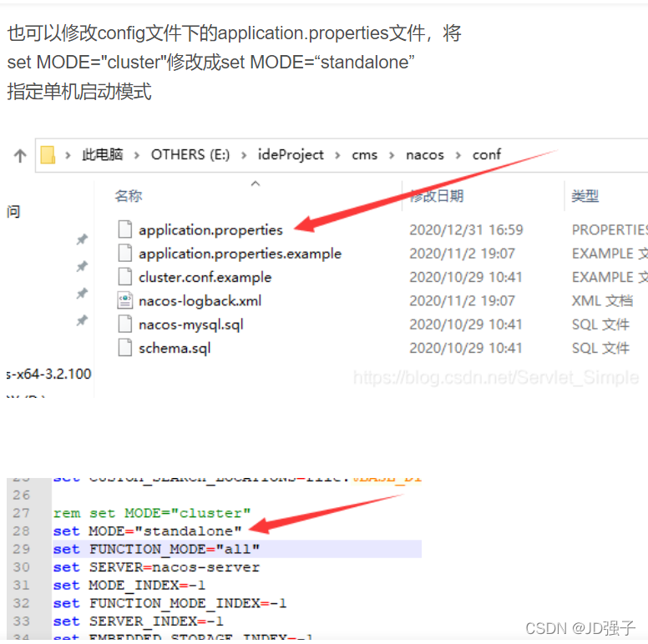Click pin icon beside application.properties.example row
Screen dimensions: 648x644
point(82,266)
